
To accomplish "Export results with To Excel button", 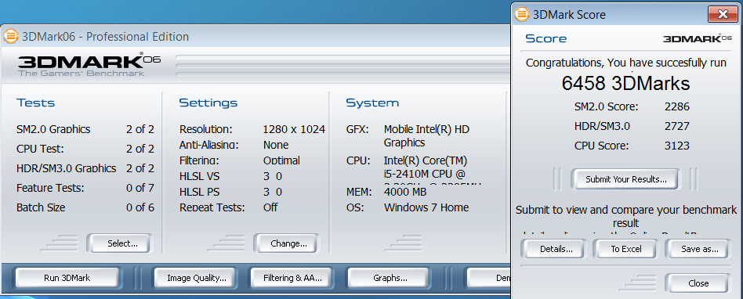I will tap(626, 249).
